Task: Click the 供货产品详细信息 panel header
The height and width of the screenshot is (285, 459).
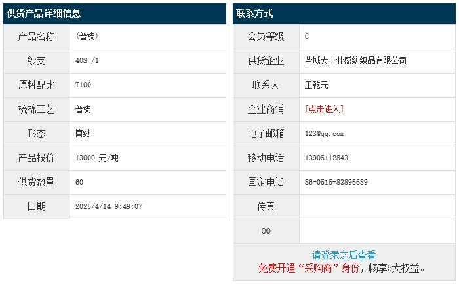Action: pos(44,13)
